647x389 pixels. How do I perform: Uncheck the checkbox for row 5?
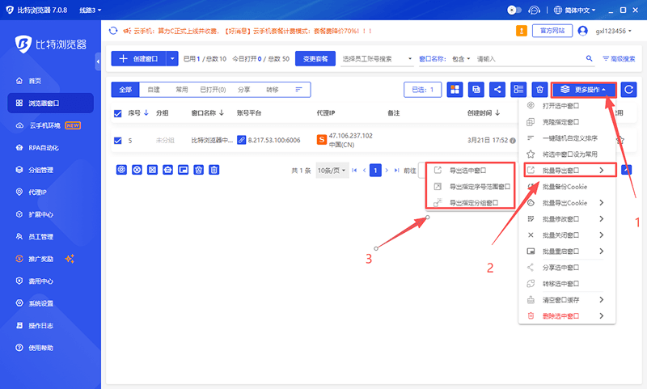tap(118, 140)
